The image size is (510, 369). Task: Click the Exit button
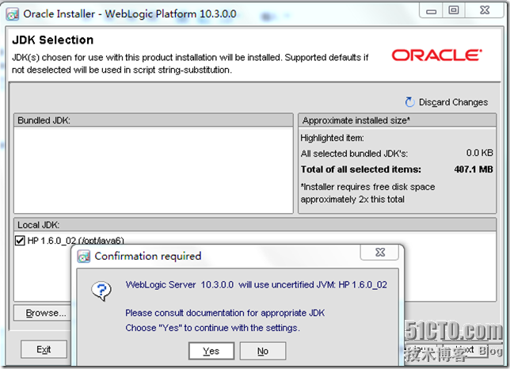click(x=44, y=349)
